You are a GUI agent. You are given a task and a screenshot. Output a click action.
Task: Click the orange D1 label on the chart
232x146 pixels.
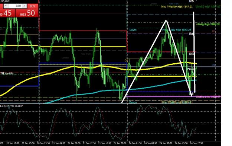tap(126, 60)
